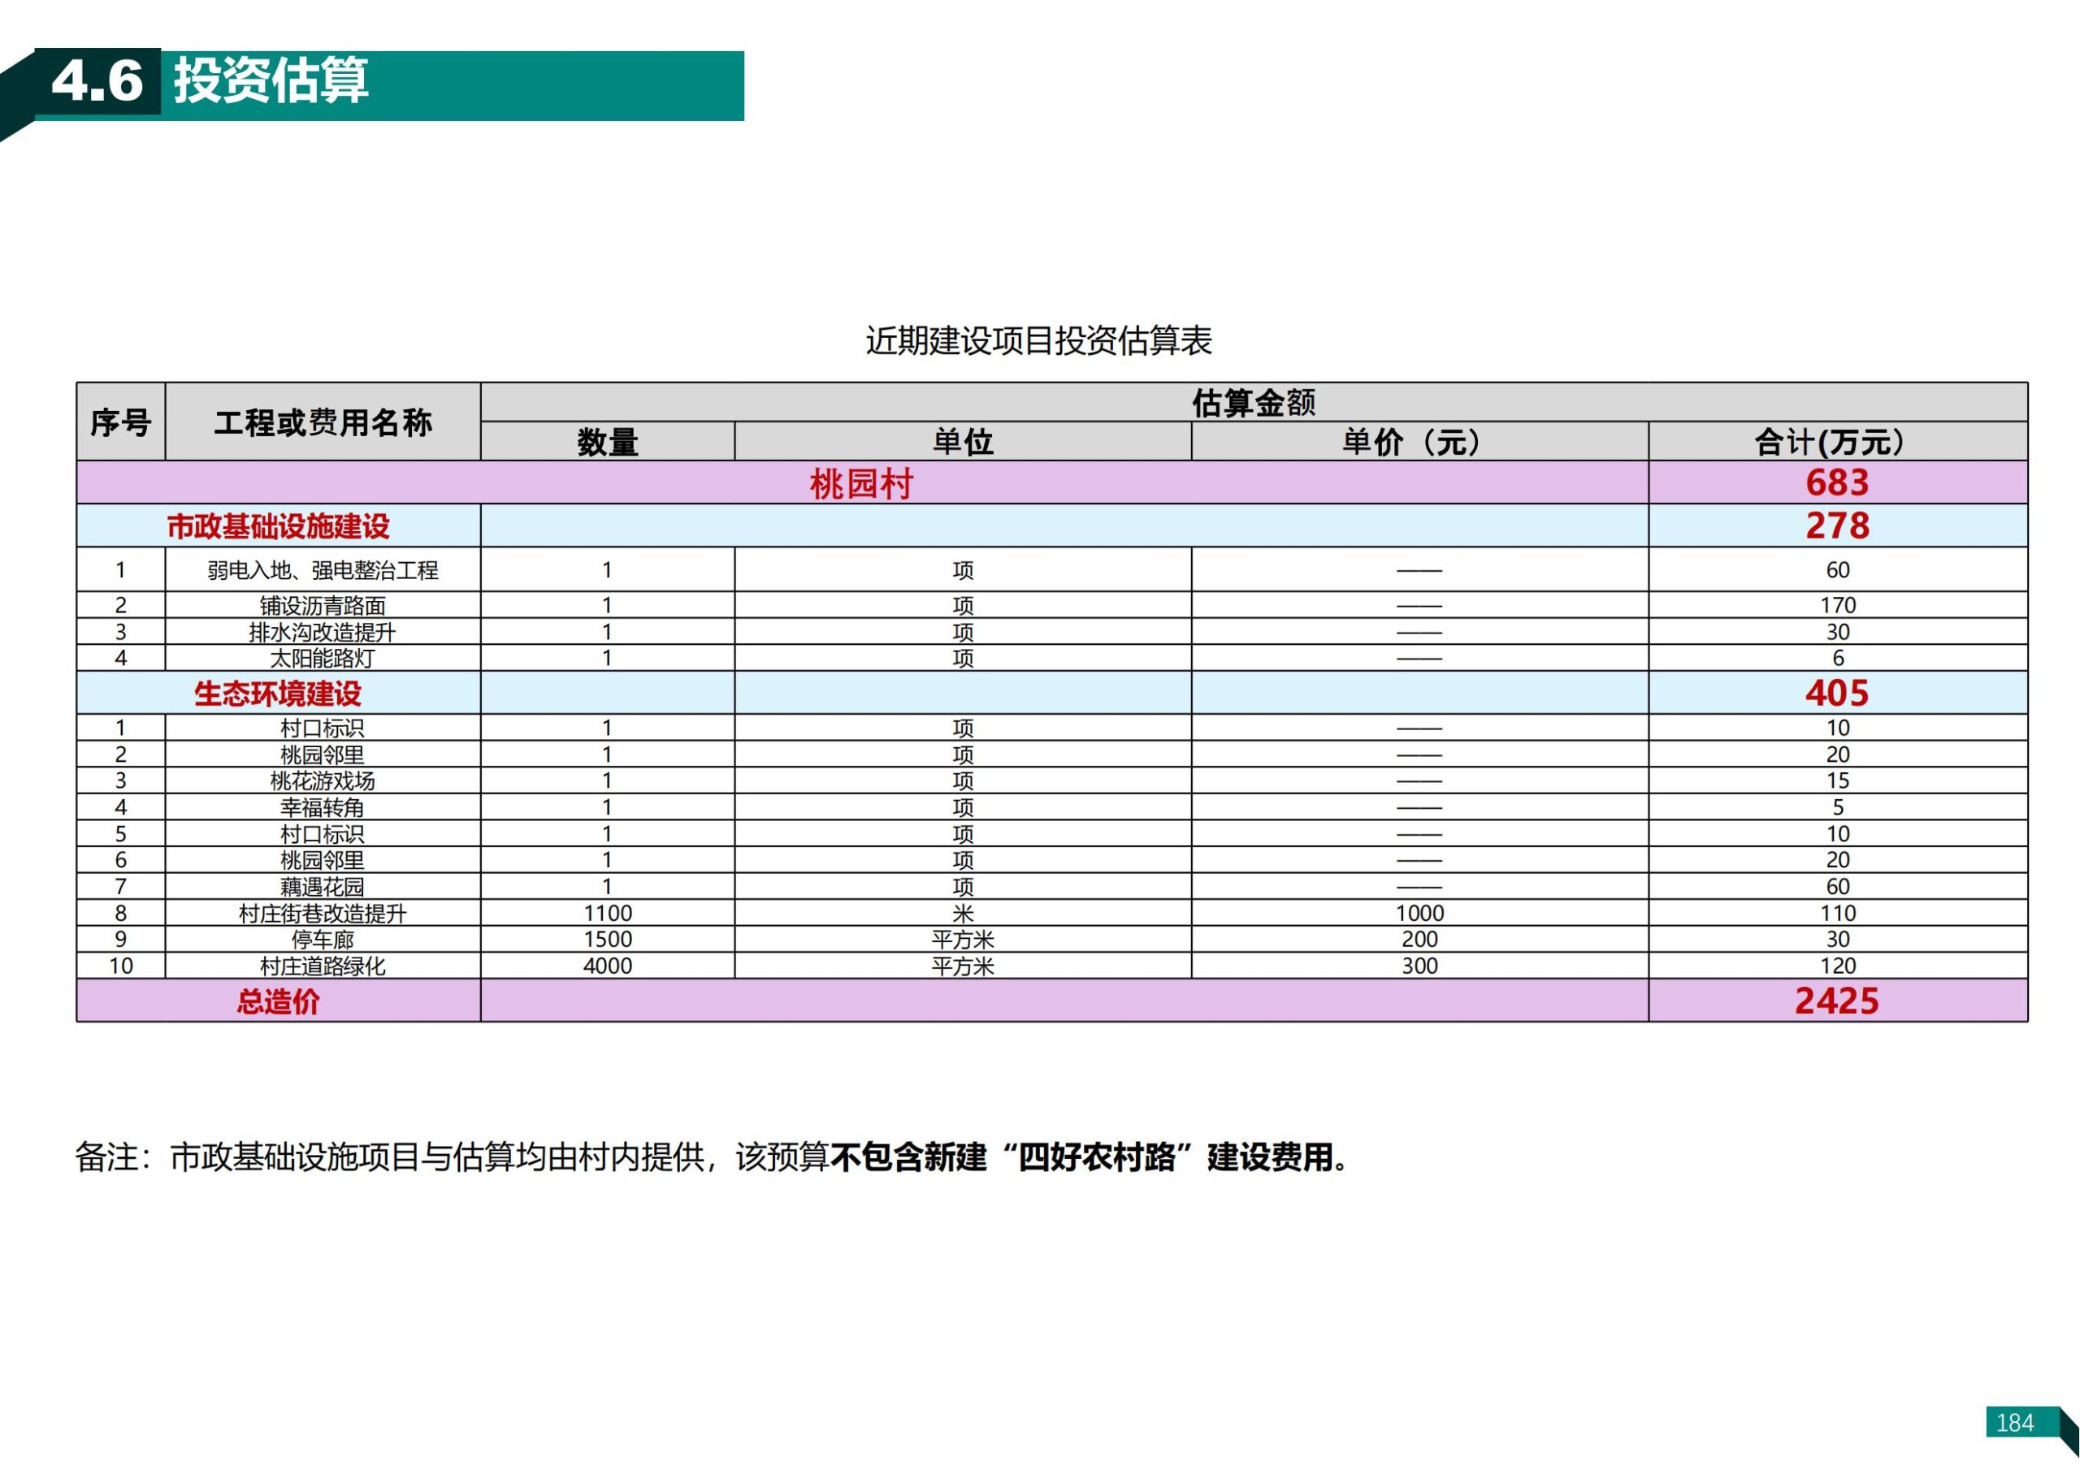Image resolution: width=2080 pixels, height=1470 pixels.
Task: Select the "停车廊" item name
Action: pos(323,940)
